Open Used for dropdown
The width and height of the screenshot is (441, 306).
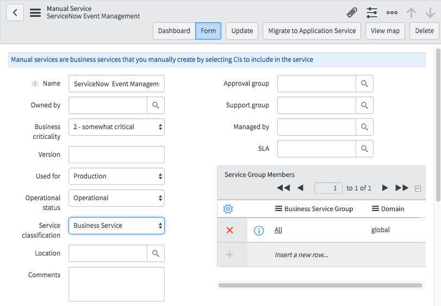tap(117, 176)
